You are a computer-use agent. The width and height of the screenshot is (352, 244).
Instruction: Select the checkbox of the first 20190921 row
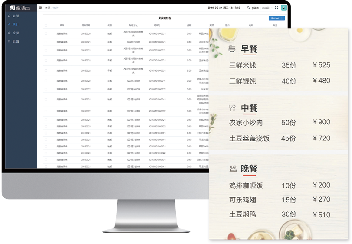tap(46, 42)
